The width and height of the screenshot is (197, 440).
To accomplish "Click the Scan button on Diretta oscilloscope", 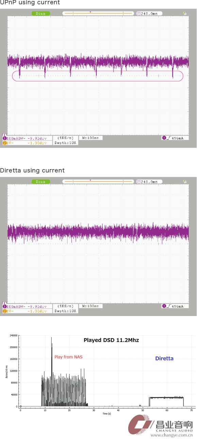I will coord(40,182).
